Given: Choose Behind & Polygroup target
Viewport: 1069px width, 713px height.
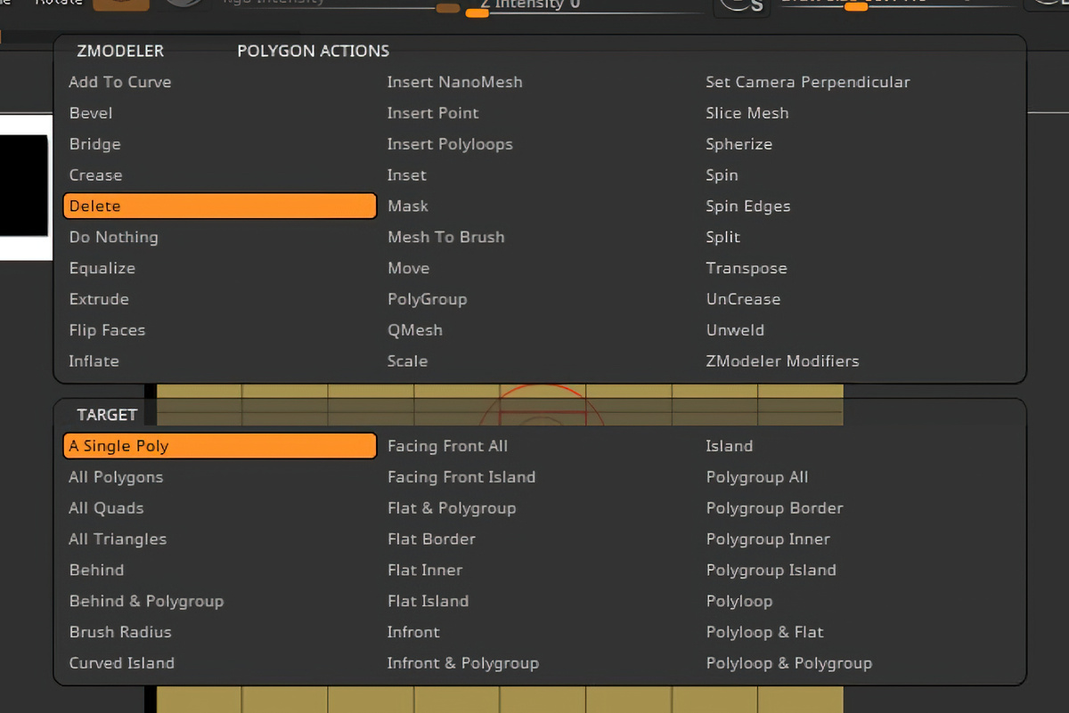Looking at the screenshot, I should click(146, 601).
